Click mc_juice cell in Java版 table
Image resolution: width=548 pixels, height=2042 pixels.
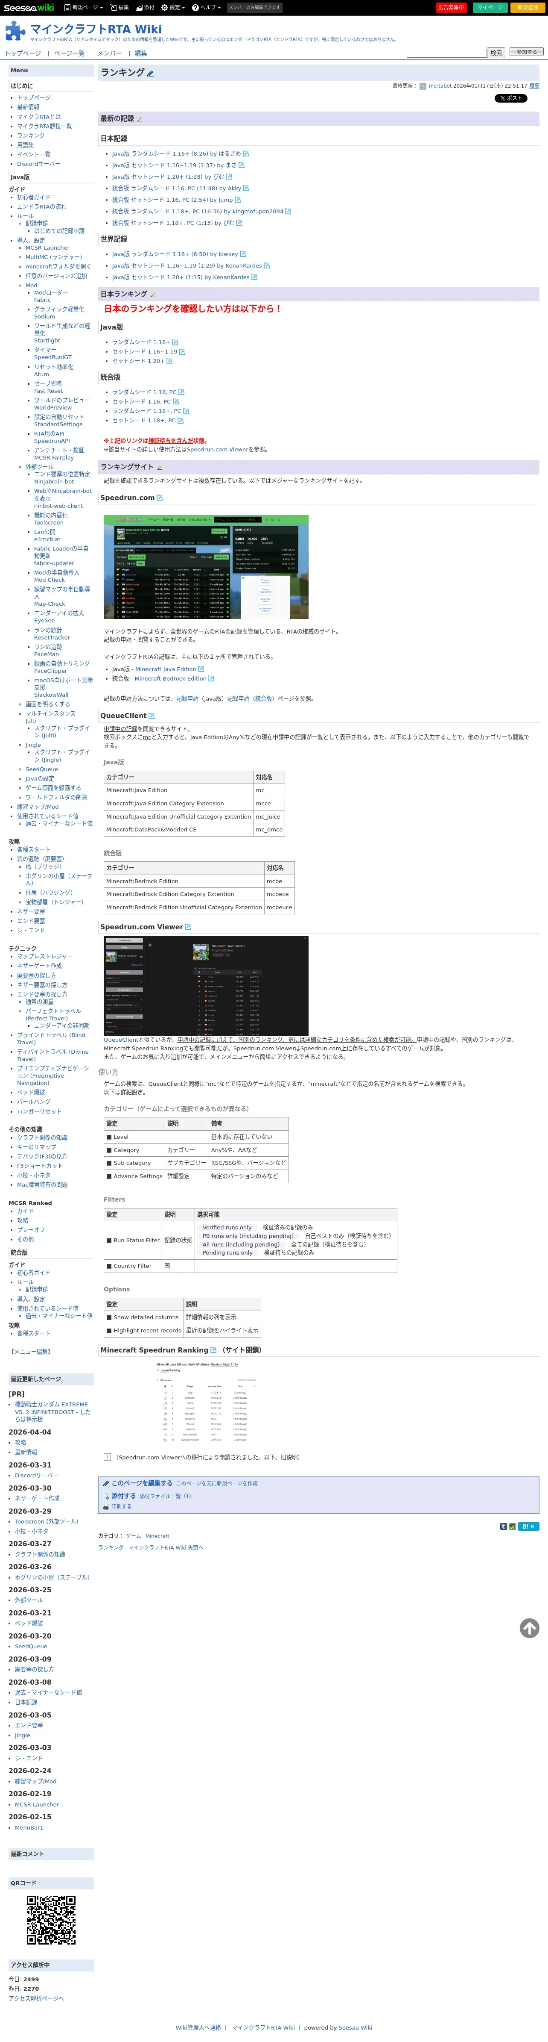click(268, 816)
